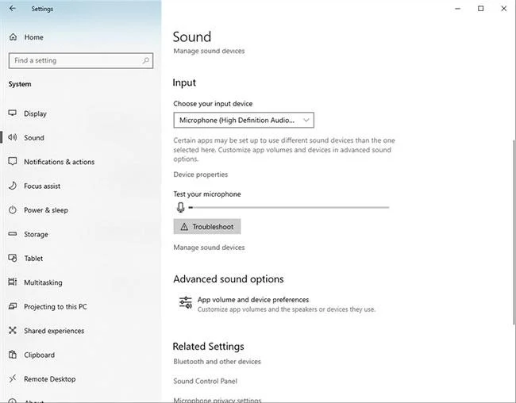Open Notifications & actions page
Image resolution: width=516 pixels, height=403 pixels.
60,162
